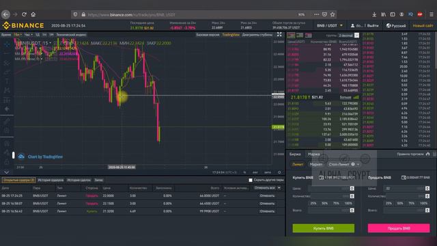Switch to the Order History tab

click(51, 180)
